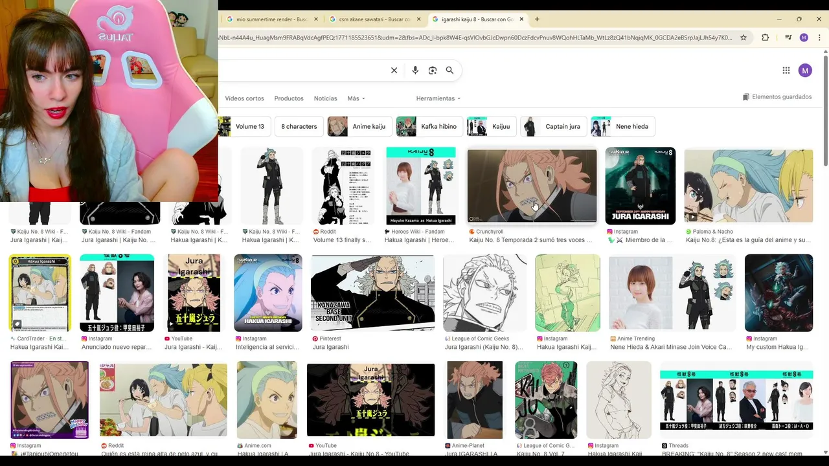Select the 'Captain jura' suggestion chip

[x=554, y=126]
